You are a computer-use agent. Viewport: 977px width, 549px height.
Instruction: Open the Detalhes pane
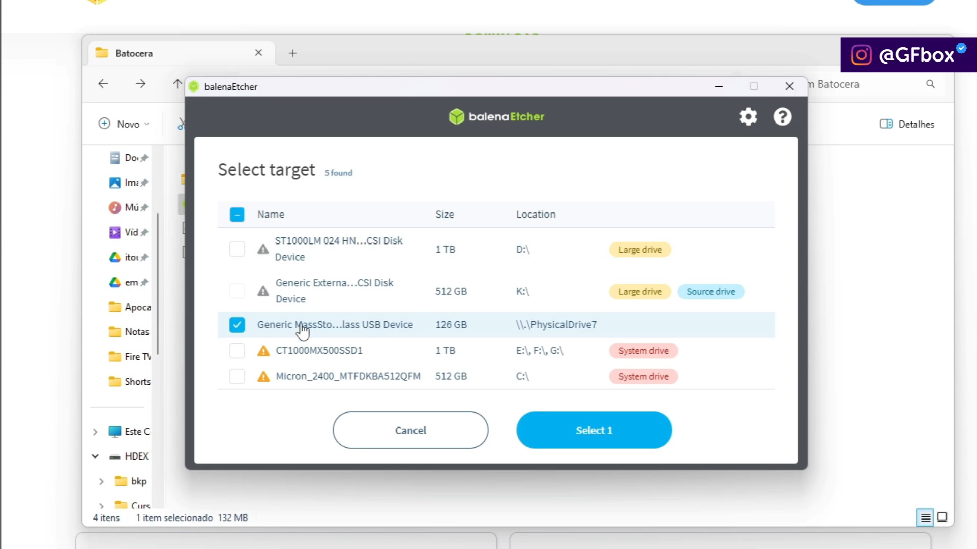tap(907, 124)
